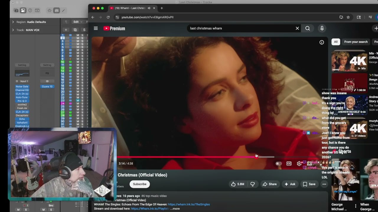Click the video progress bar scrubber
The width and height of the screenshot is (378, 212).
(256, 157)
